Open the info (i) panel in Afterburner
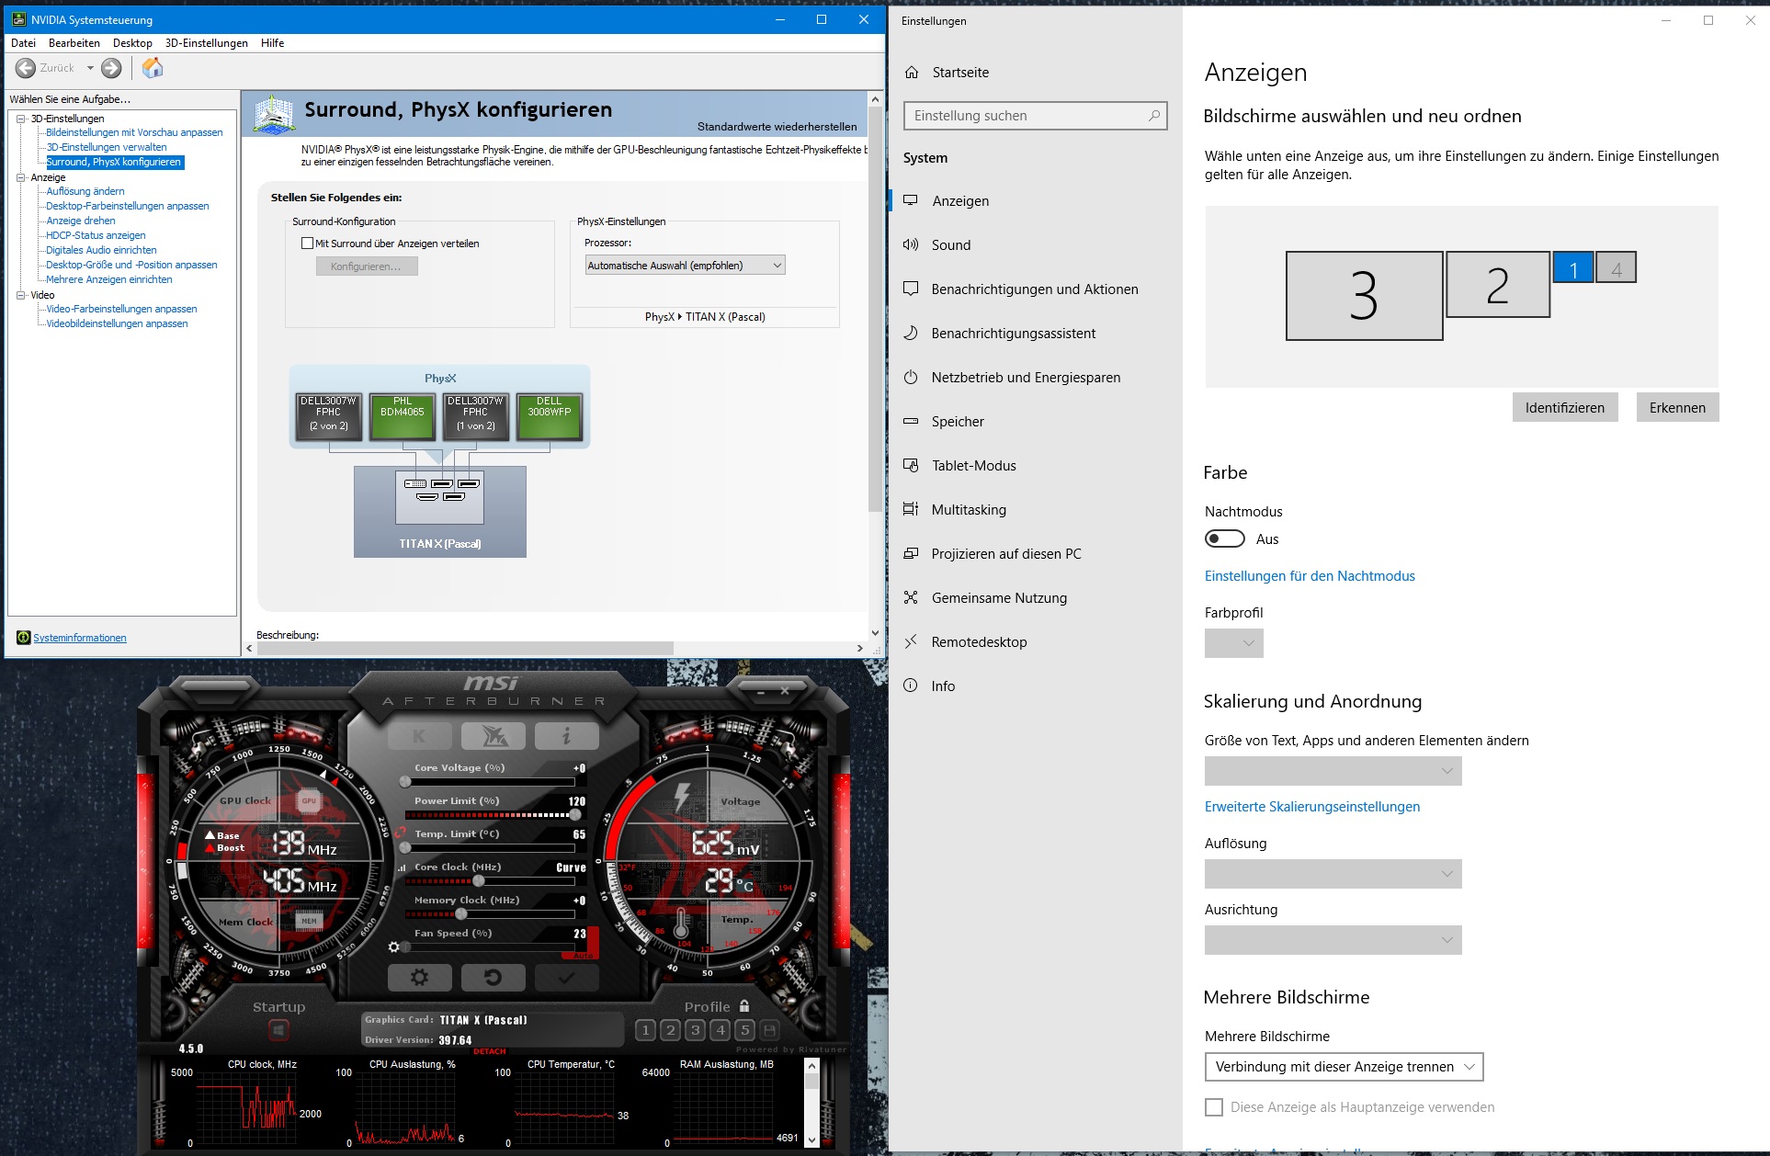 coord(566,736)
